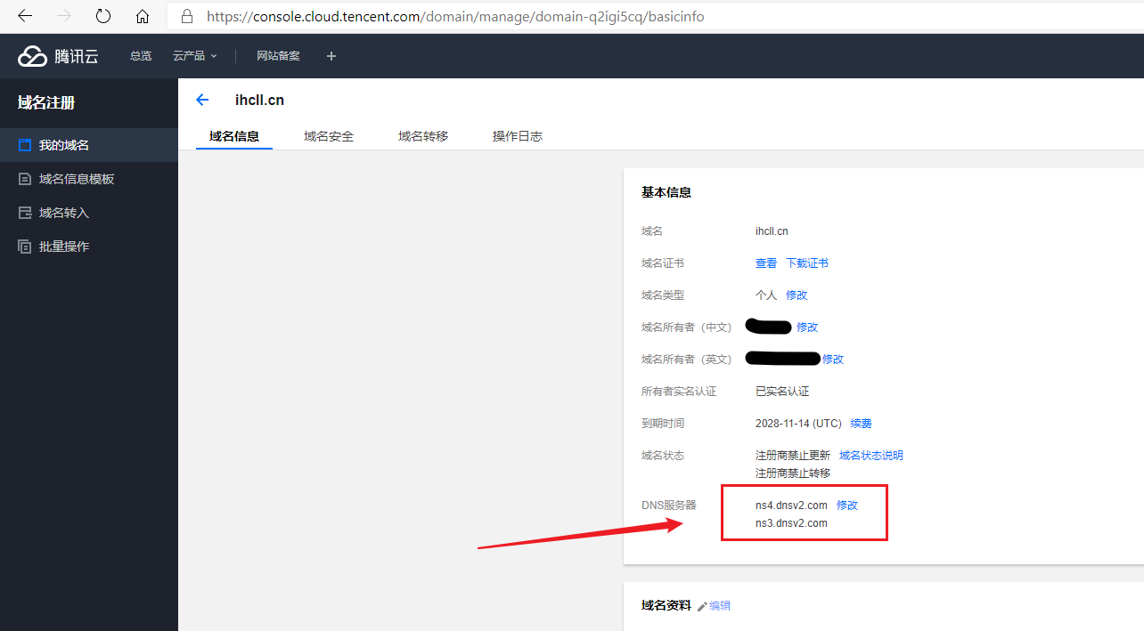Click the browser home icon
The height and width of the screenshot is (631, 1144).
coord(143,16)
